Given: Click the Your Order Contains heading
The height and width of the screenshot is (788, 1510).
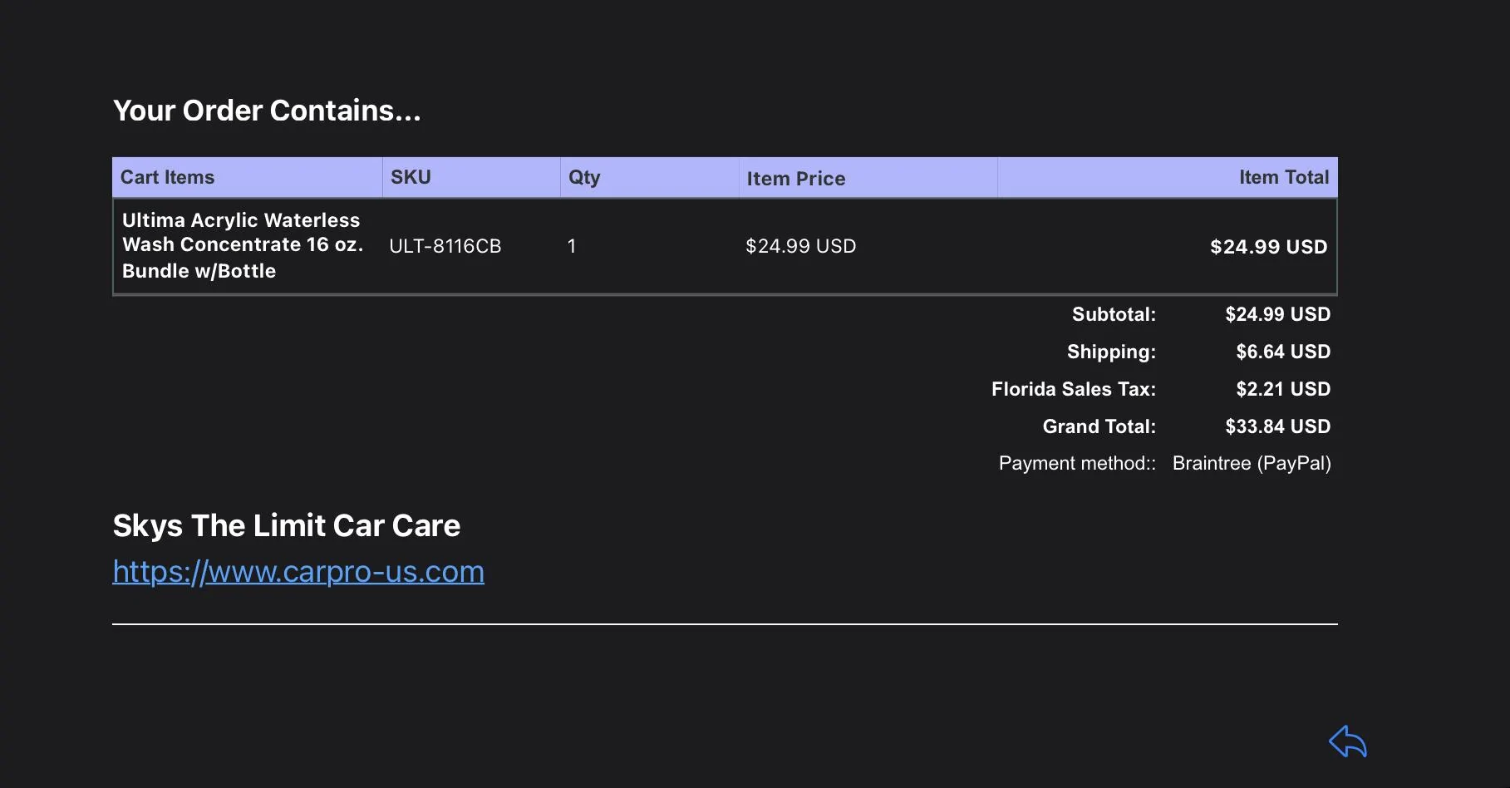Looking at the screenshot, I should 267,111.
